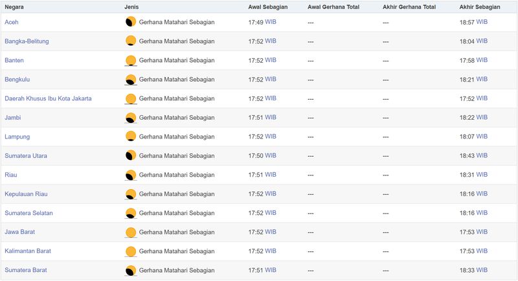Click the eclipse icon in Jambi row
Screen dimensions: 518x281
[131, 118]
